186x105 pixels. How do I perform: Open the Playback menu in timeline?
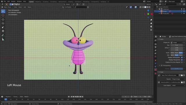pos(9,97)
